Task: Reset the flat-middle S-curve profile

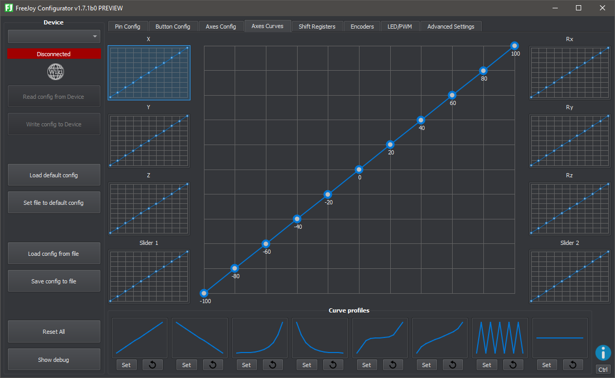Action: (393, 365)
